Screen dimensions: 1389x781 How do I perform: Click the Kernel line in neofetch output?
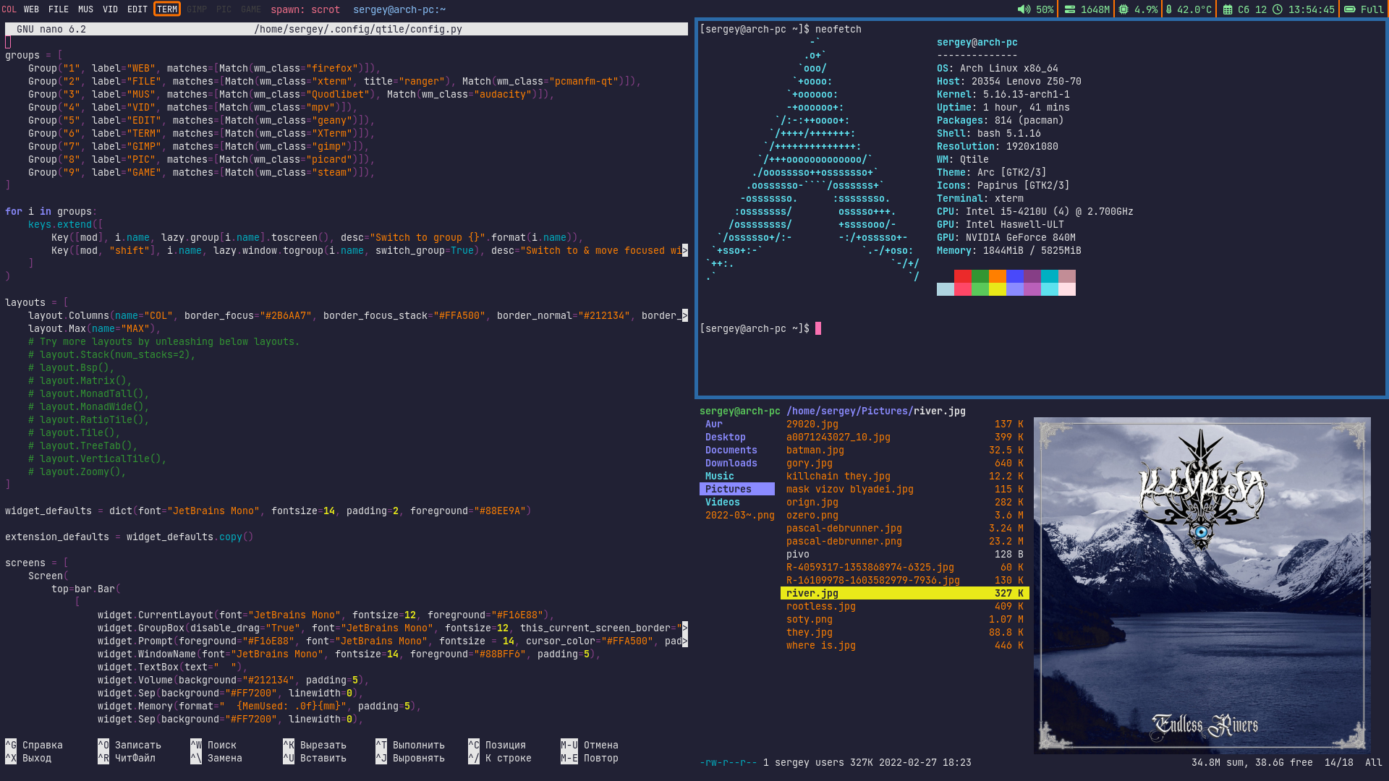(x=1003, y=94)
